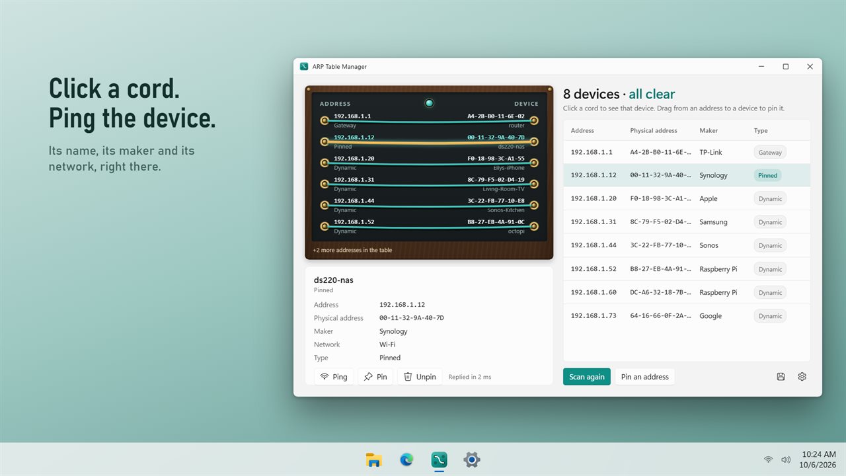The width and height of the screenshot is (846, 476).
Task: Click the right jack of octopi cord
Action: (534, 226)
